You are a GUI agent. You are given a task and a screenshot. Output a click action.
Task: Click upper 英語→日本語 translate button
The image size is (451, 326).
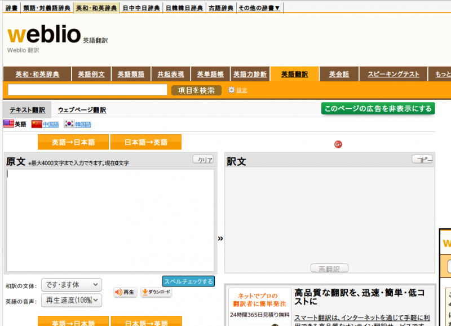[x=73, y=142]
